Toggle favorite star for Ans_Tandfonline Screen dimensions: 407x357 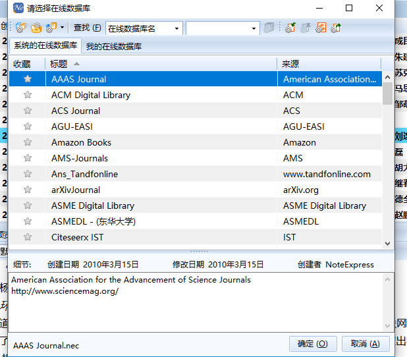28,174
